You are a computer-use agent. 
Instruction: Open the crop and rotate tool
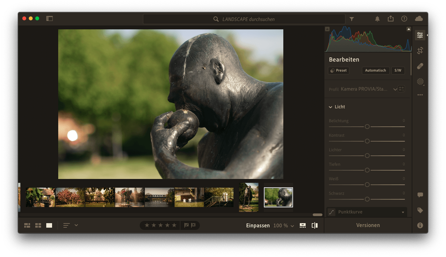click(420, 51)
